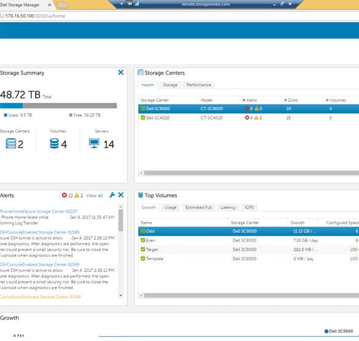
Task: Sort by Model column header
Action: tap(207, 100)
